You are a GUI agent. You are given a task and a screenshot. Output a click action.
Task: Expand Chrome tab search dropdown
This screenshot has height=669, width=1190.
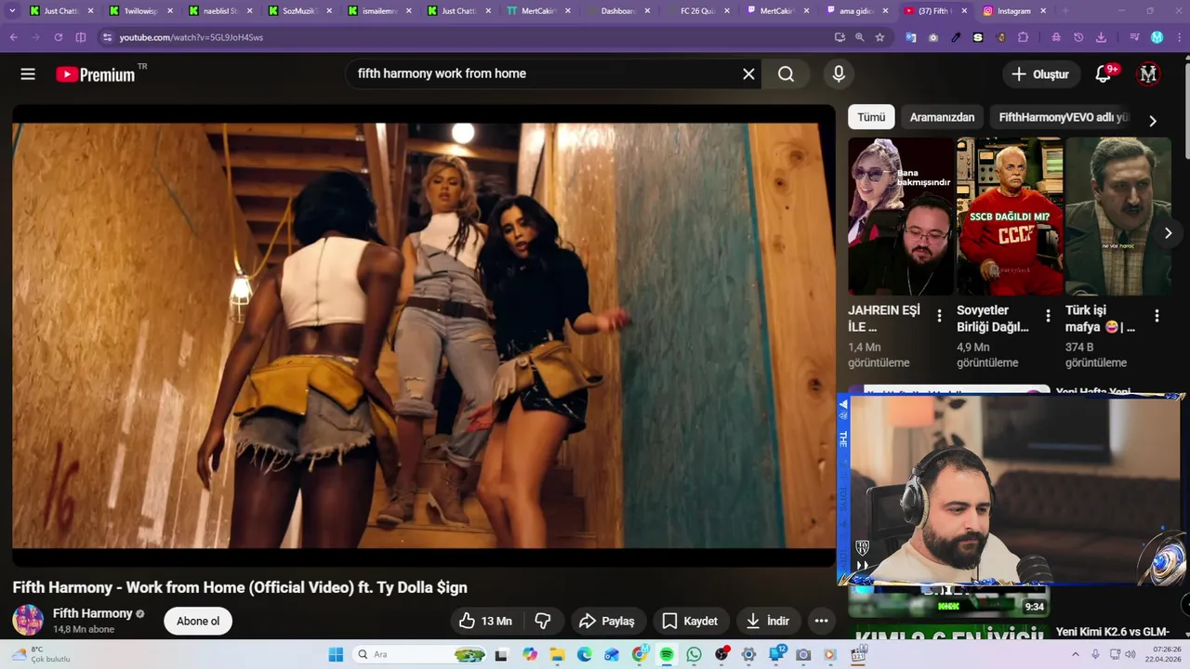point(12,11)
